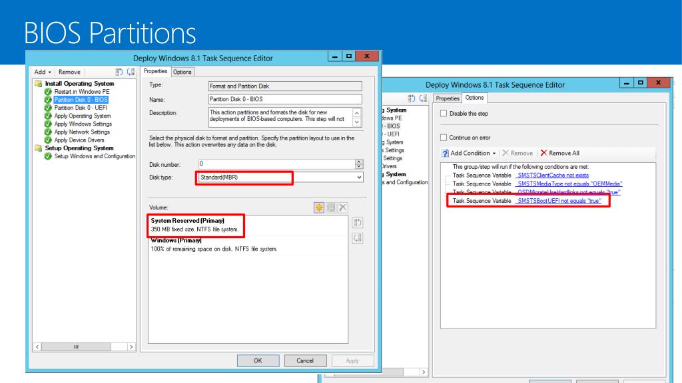682x383 pixels.
Task: Select Partition Disk 0 - BIOS step
Action: [x=81, y=100]
